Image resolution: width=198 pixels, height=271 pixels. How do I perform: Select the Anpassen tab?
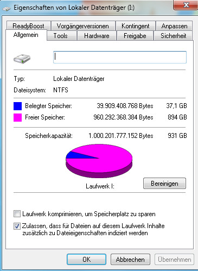point(174,26)
